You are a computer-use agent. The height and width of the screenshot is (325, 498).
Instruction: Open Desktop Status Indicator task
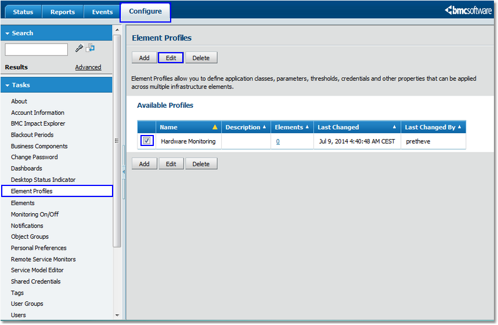pos(43,180)
